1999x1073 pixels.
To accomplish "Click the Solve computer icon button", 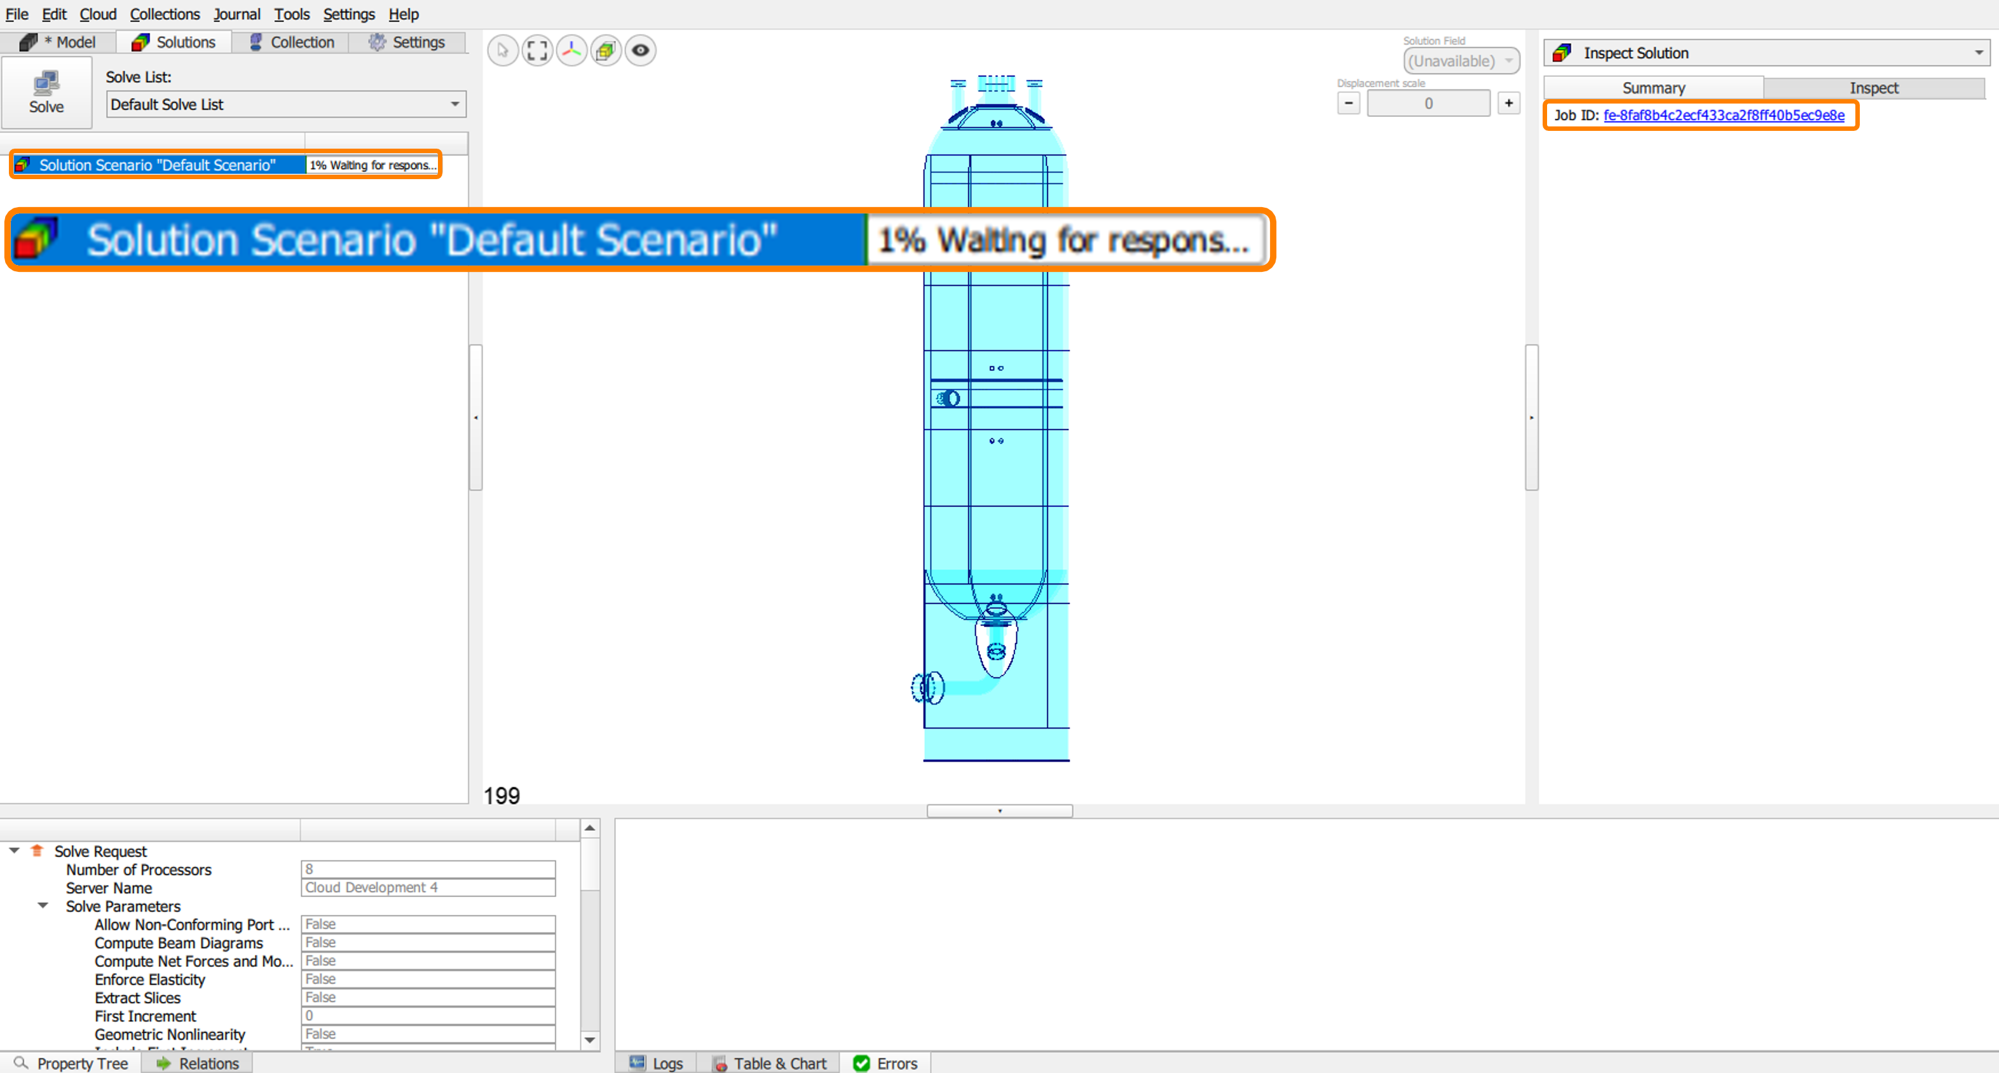I will point(46,91).
